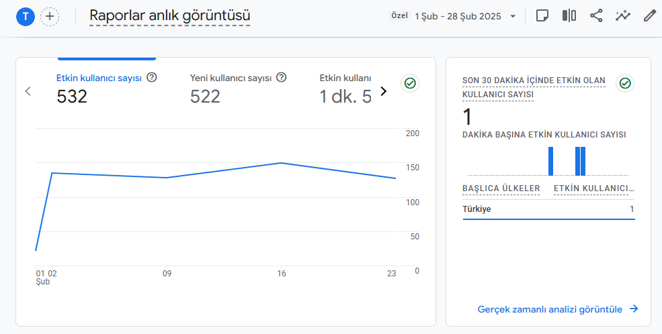Open the ETKİN KULLANICI metric selector
The image size is (662, 334).
click(594, 188)
